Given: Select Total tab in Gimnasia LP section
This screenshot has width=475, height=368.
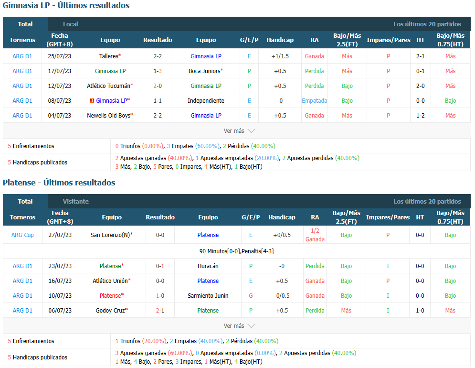Looking at the screenshot, I should [x=25, y=24].
